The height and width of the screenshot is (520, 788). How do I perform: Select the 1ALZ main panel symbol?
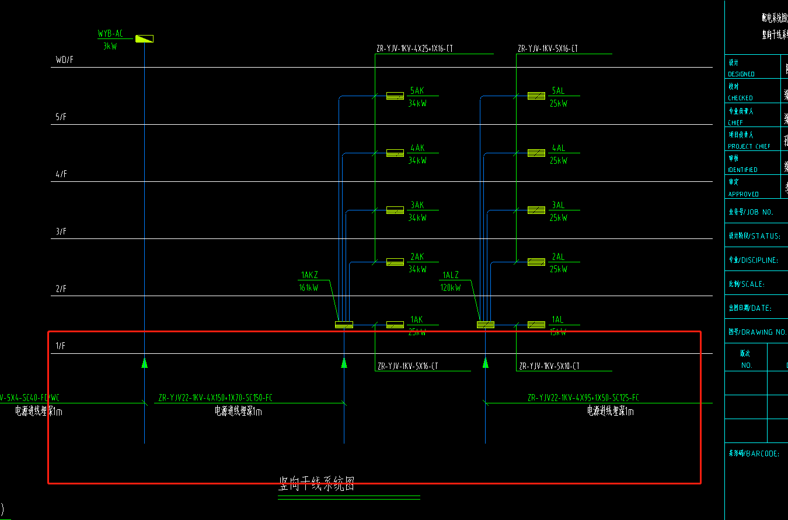coord(486,325)
